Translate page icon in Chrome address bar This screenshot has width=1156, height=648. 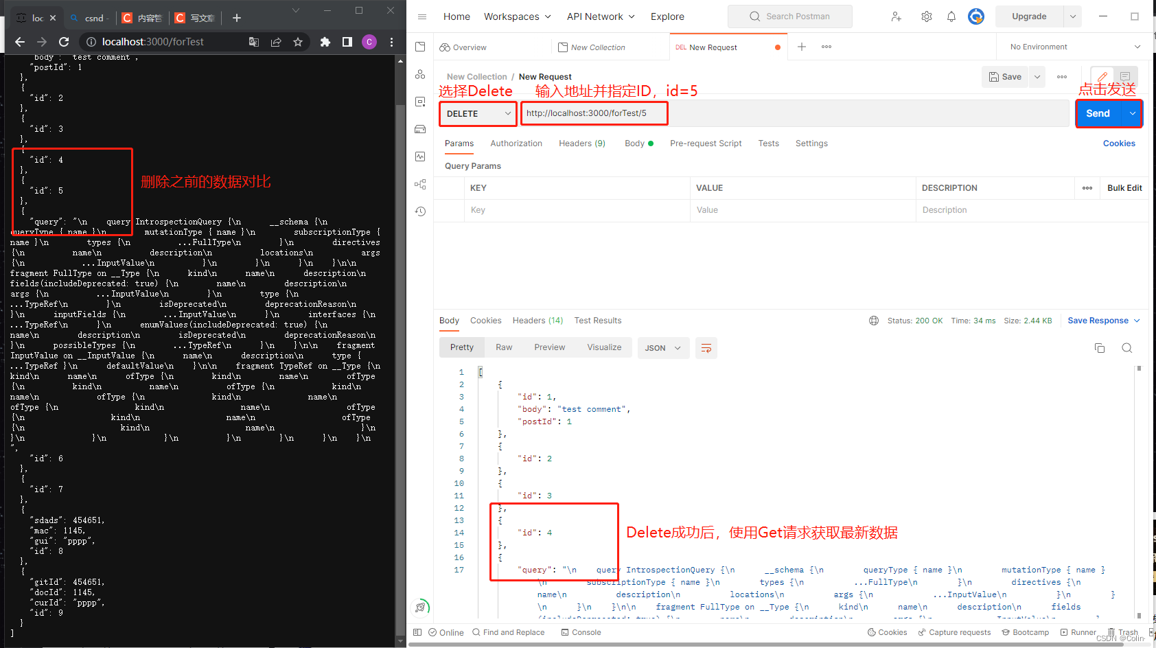(x=254, y=42)
